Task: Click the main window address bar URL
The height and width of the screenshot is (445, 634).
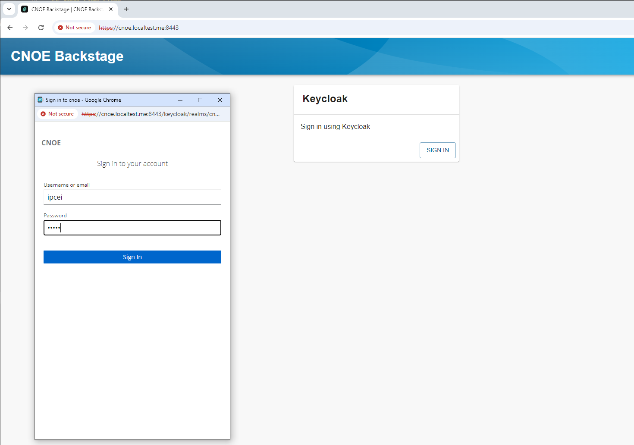Action: pyautogui.click(x=138, y=28)
